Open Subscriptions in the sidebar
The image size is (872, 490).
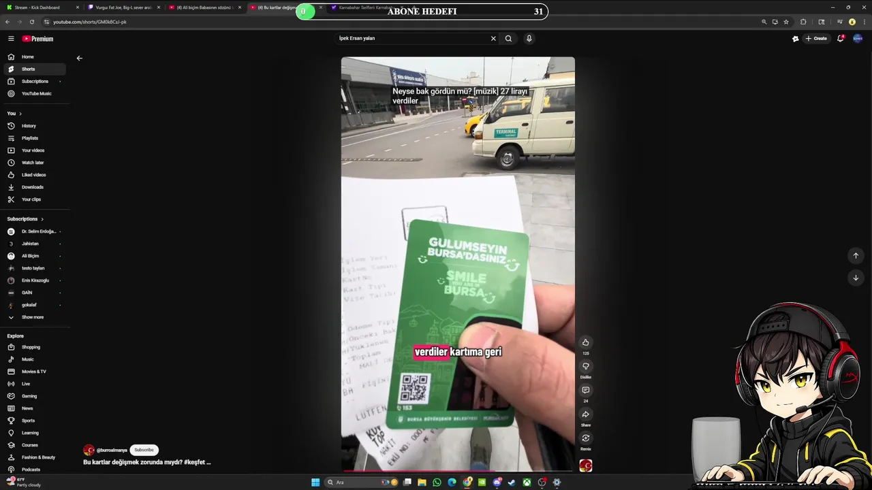[34, 82]
